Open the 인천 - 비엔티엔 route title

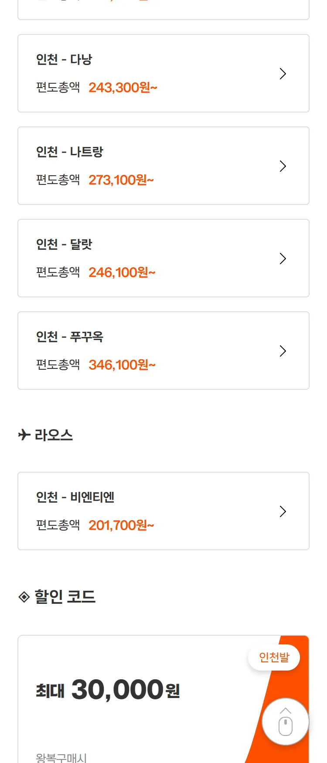(x=75, y=497)
